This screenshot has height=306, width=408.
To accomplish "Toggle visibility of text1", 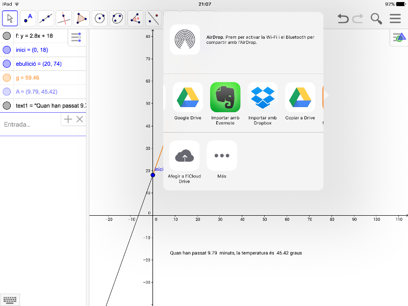I will click(x=7, y=106).
